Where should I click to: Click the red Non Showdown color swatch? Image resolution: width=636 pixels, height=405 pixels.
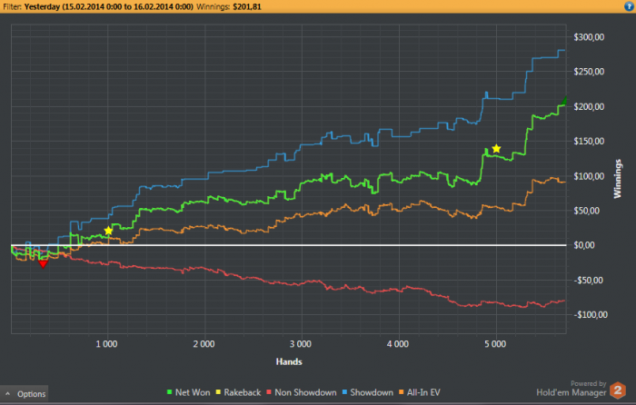point(269,392)
